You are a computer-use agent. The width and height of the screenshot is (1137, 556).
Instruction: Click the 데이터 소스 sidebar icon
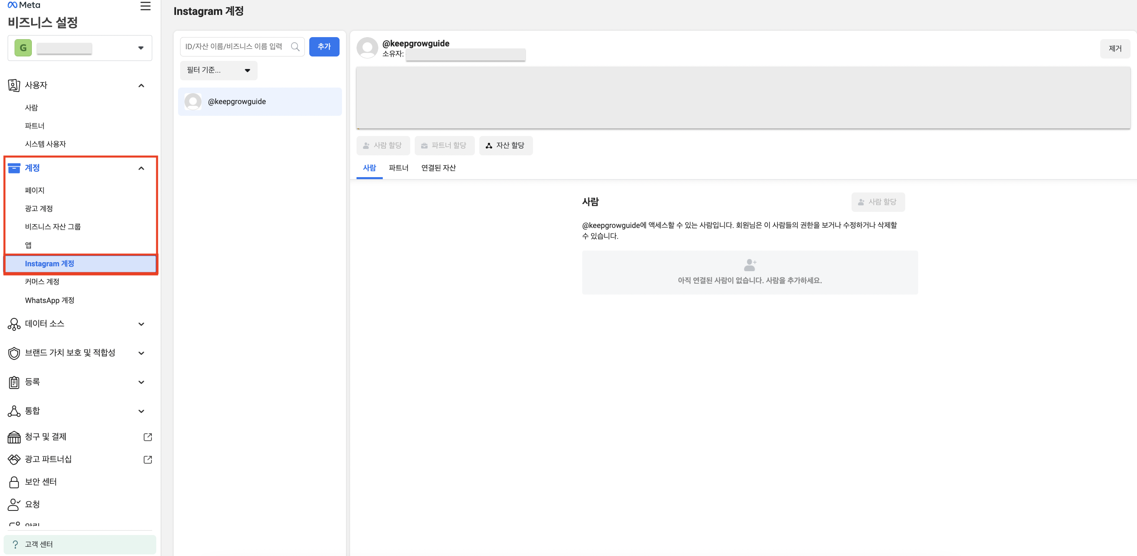coord(14,324)
